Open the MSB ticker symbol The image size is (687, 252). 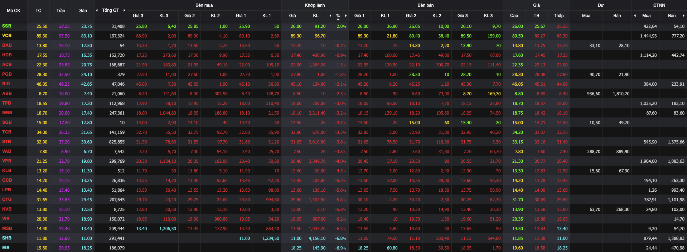coord(7,228)
